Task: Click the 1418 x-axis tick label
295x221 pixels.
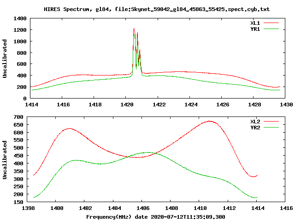Action: tap(95, 105)
